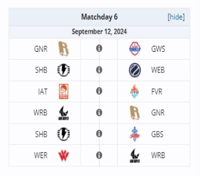Click WRB logo in the WRB vs GNR row

[64, 113]
